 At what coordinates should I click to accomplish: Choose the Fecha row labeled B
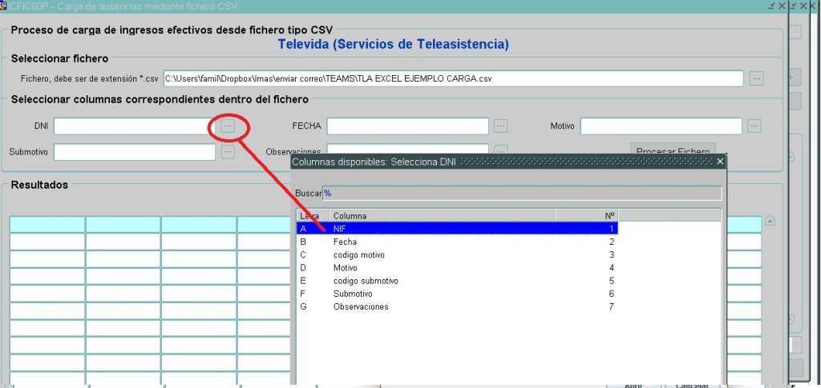coord(457,242)
